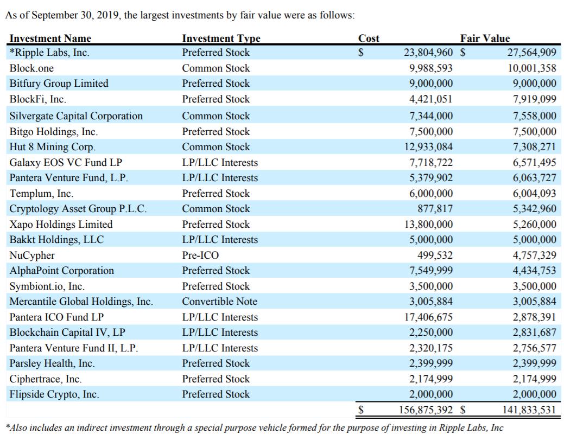Click Hut 8 Mining fair value 7,308,271
This screenshot has width=564, height=441.
click(535, 146)
